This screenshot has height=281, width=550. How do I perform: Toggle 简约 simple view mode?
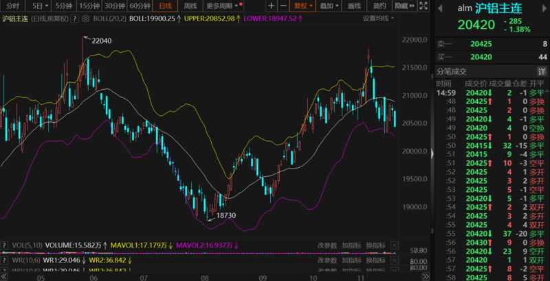380,5
